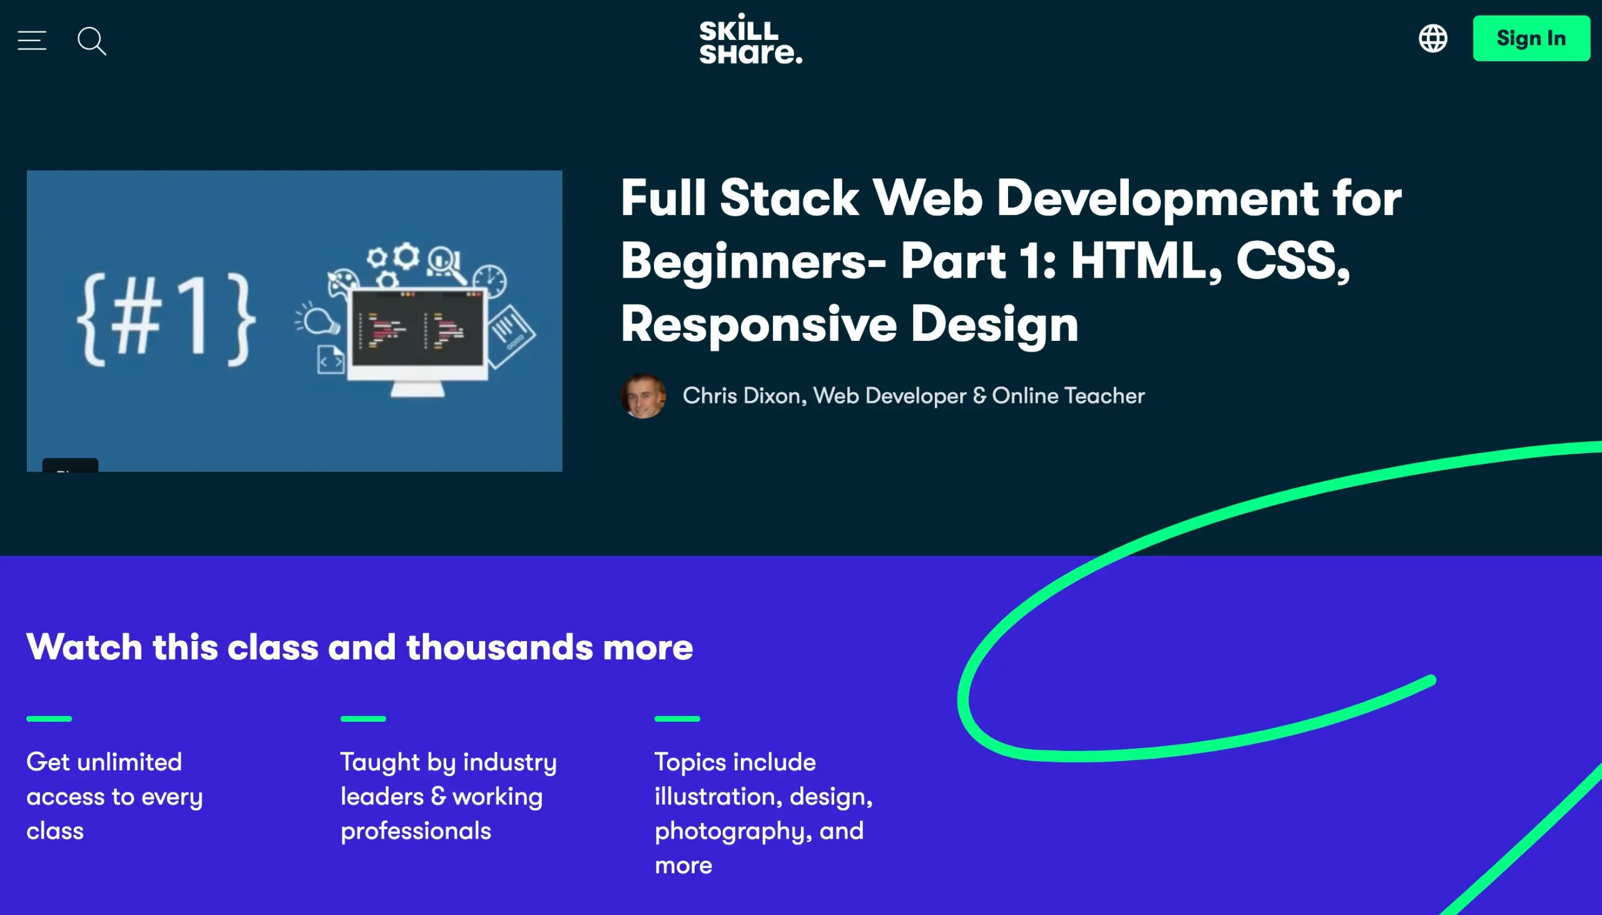Click the green bar above 'Get unlimited'
Viewport: 1602px width, 915px height.
click(49, 718)
